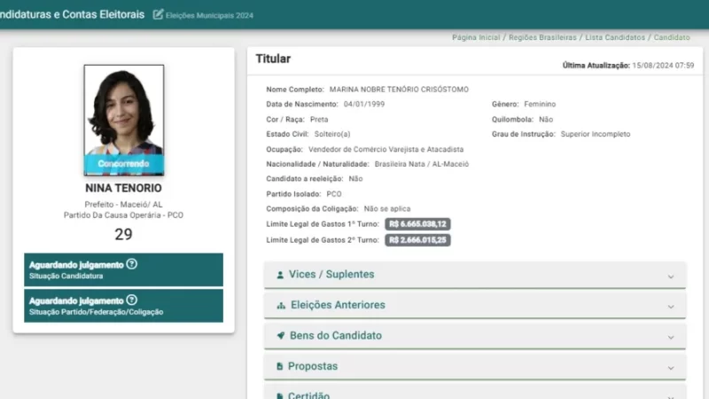
Task: Click the edit icon beside Eleições Municipais 2024
Action: (x=158, y=14)
